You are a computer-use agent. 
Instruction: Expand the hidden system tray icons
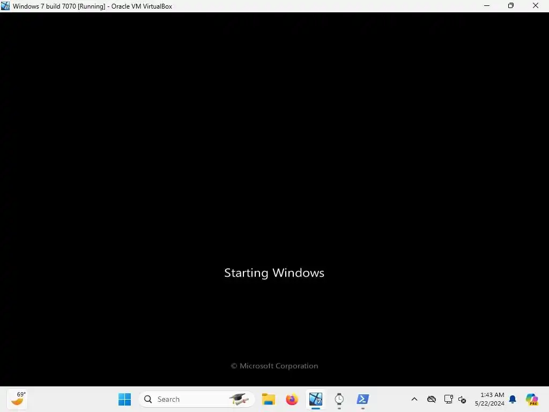[414, 399]
